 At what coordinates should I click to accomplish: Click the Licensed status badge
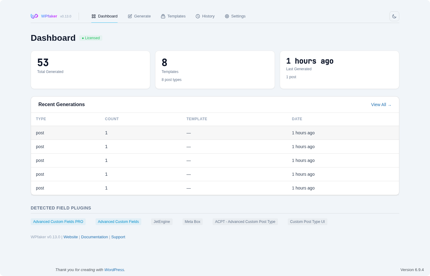[90, 38]
